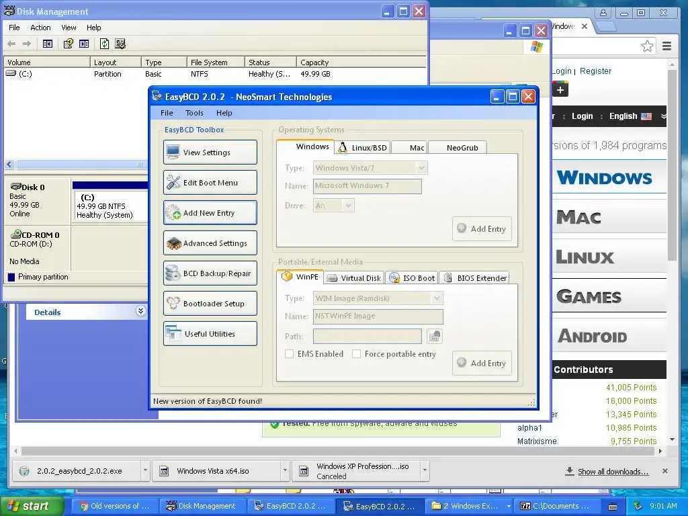
Task: Click the Chrome bookmark star icon
Action: (647, 46)
